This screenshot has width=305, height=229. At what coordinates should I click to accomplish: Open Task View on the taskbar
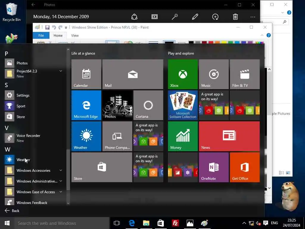117,223
